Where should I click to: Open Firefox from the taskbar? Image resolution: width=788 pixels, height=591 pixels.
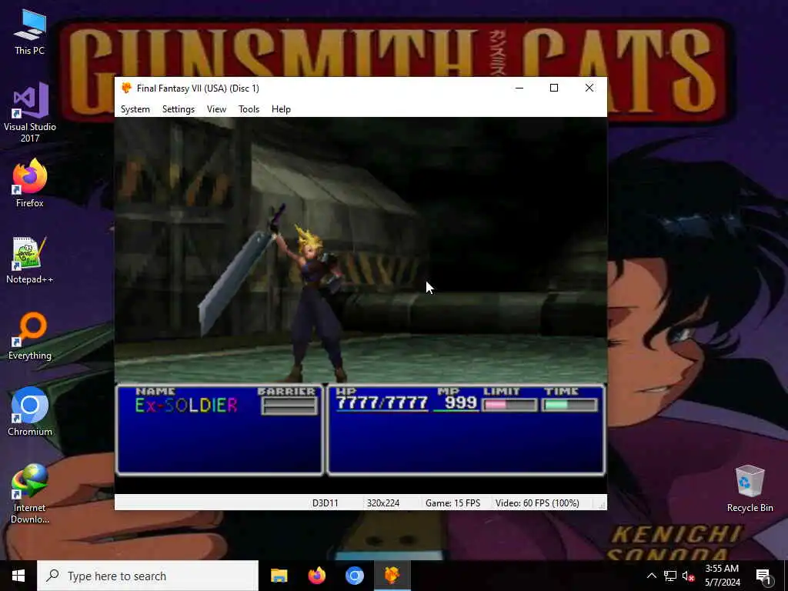point(316,576)
